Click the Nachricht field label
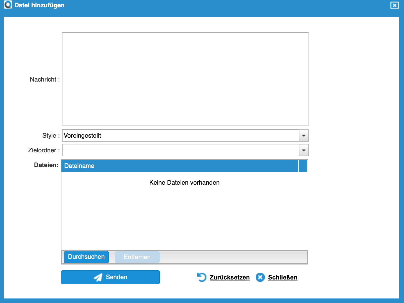Image resolution: width=404 pixels, height=303 pixels. [44, 80]
